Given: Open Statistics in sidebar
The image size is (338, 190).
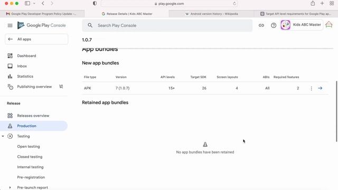Looking at the screenshot, I should click(25, 76).
